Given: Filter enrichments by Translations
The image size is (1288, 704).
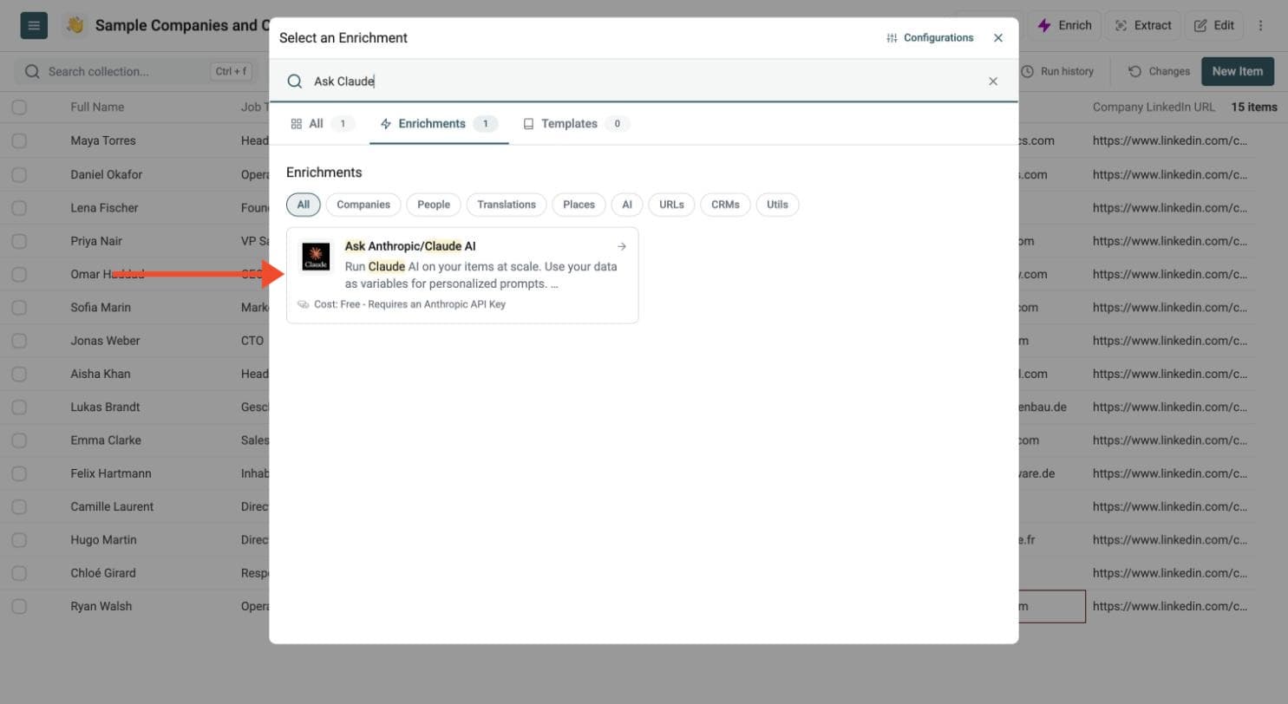Looking at the screenshot, I should pyautogui.click(x=507, y=205).
